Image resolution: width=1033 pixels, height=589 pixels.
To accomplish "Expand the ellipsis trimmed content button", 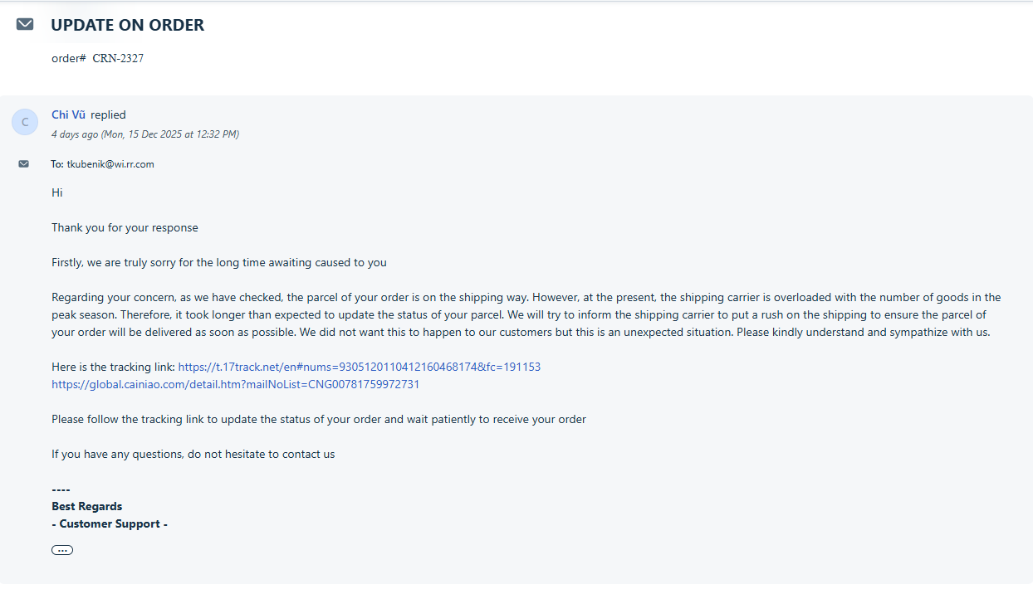I will pyautogui.click(x=62, y=550).
